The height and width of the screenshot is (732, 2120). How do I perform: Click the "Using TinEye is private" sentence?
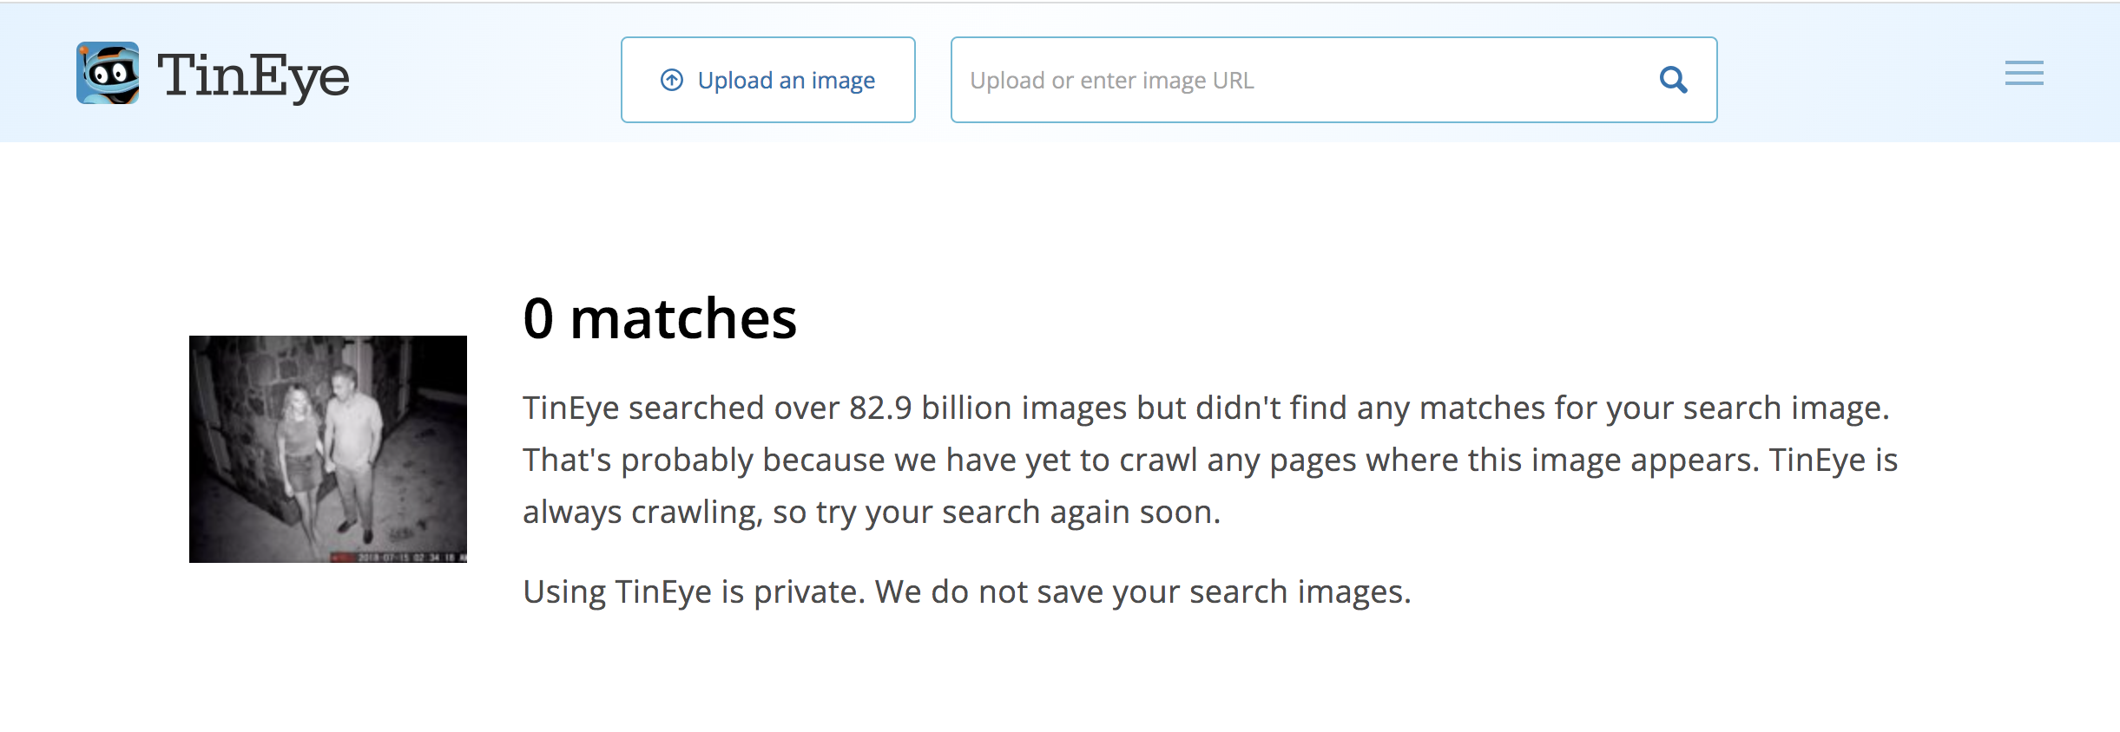tap(695, 591)
